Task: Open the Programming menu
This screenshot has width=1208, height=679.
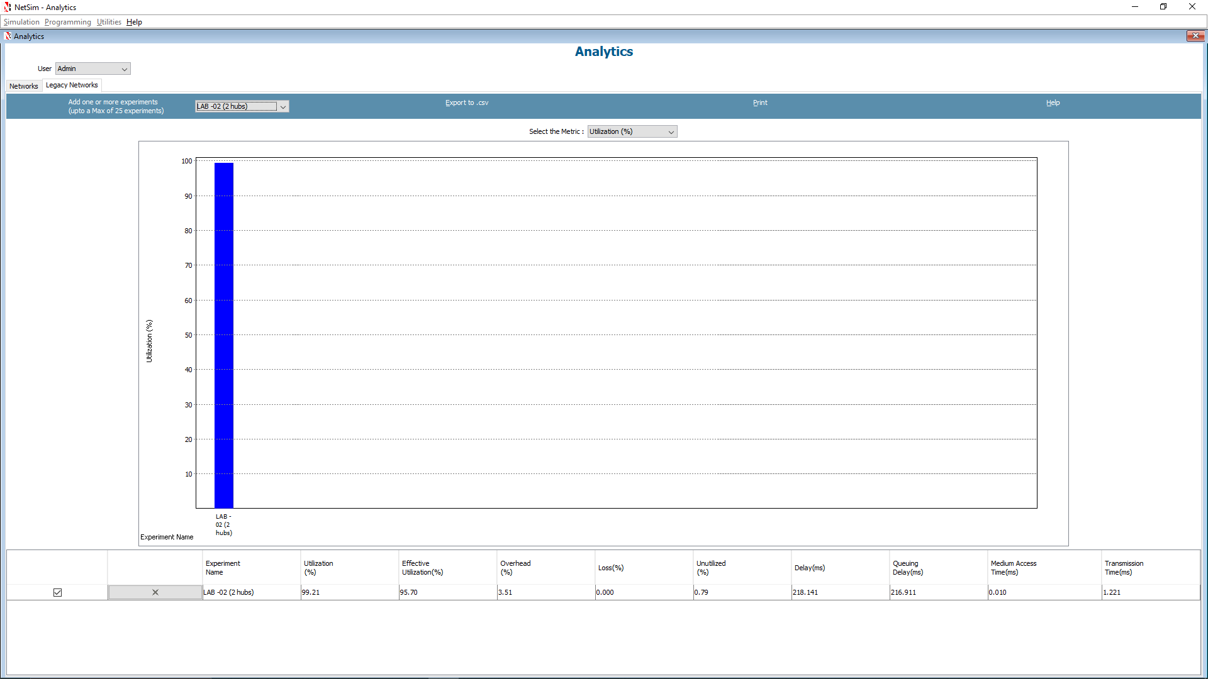Action: click(x=68, y=22)
